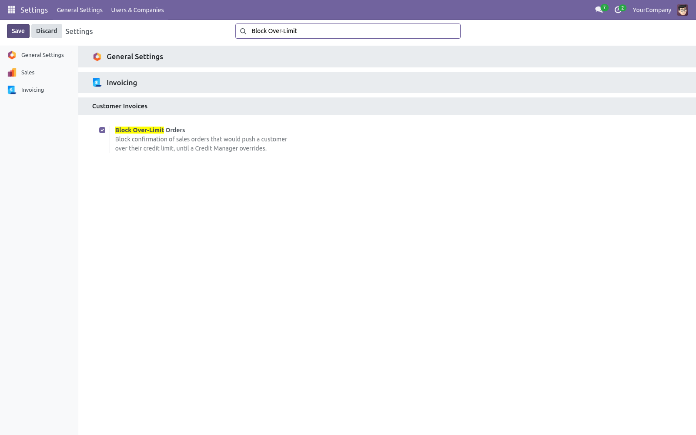Select General Settings tab in sidebar

point(39,55)
